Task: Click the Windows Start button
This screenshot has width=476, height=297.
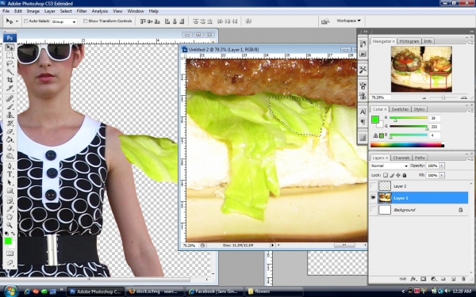Action: click(11, 291)
